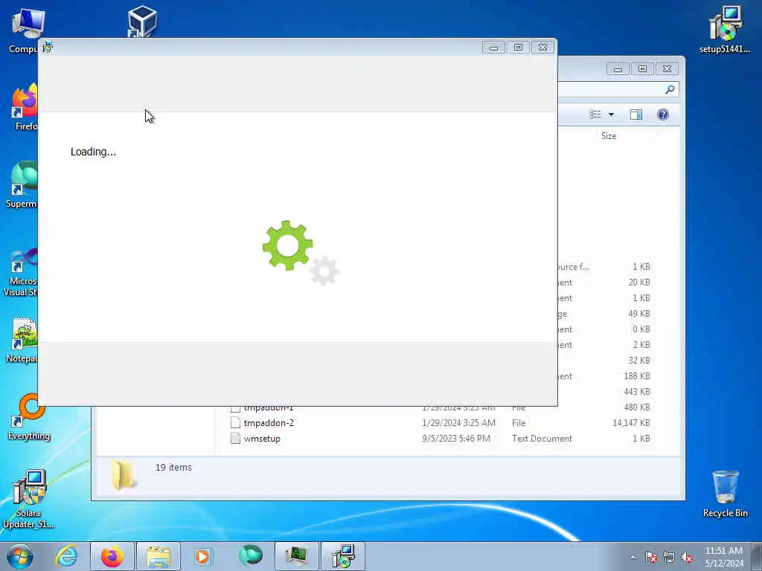762x571 pixels.
Task: Click the Show desktop strip on taskbar
Action: click(x=757, y=556)
